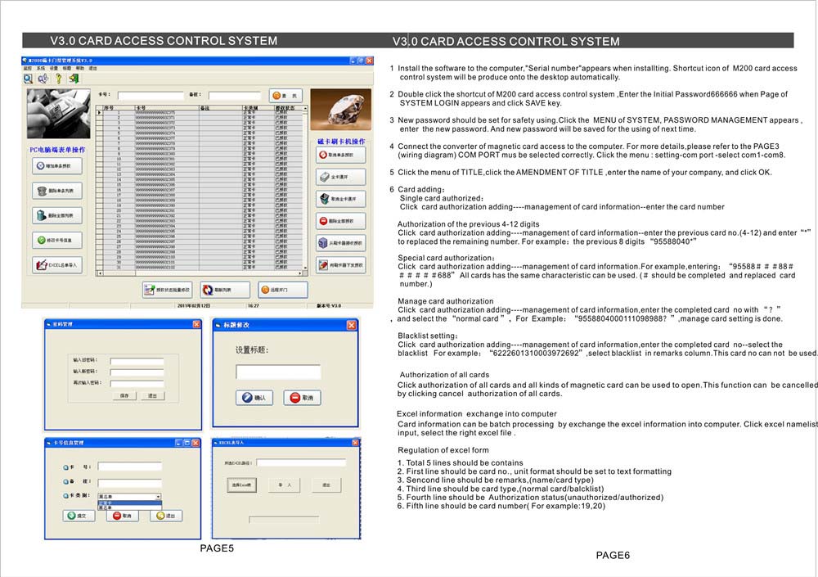Screen dimensions: 818x577
Task: Open the 帮助 (Help) menu
Action: (80, 69)
